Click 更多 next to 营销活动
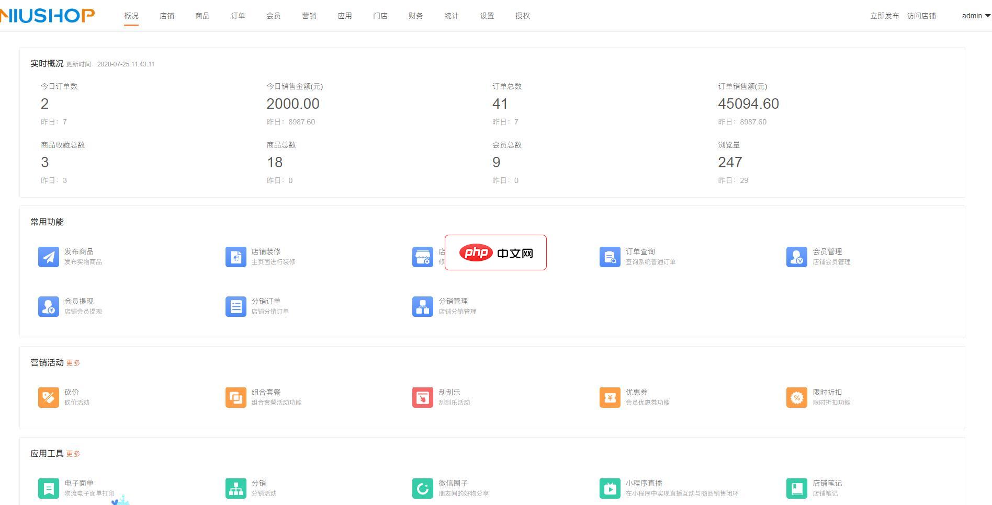The image size is (992, 505). point(73,363)
